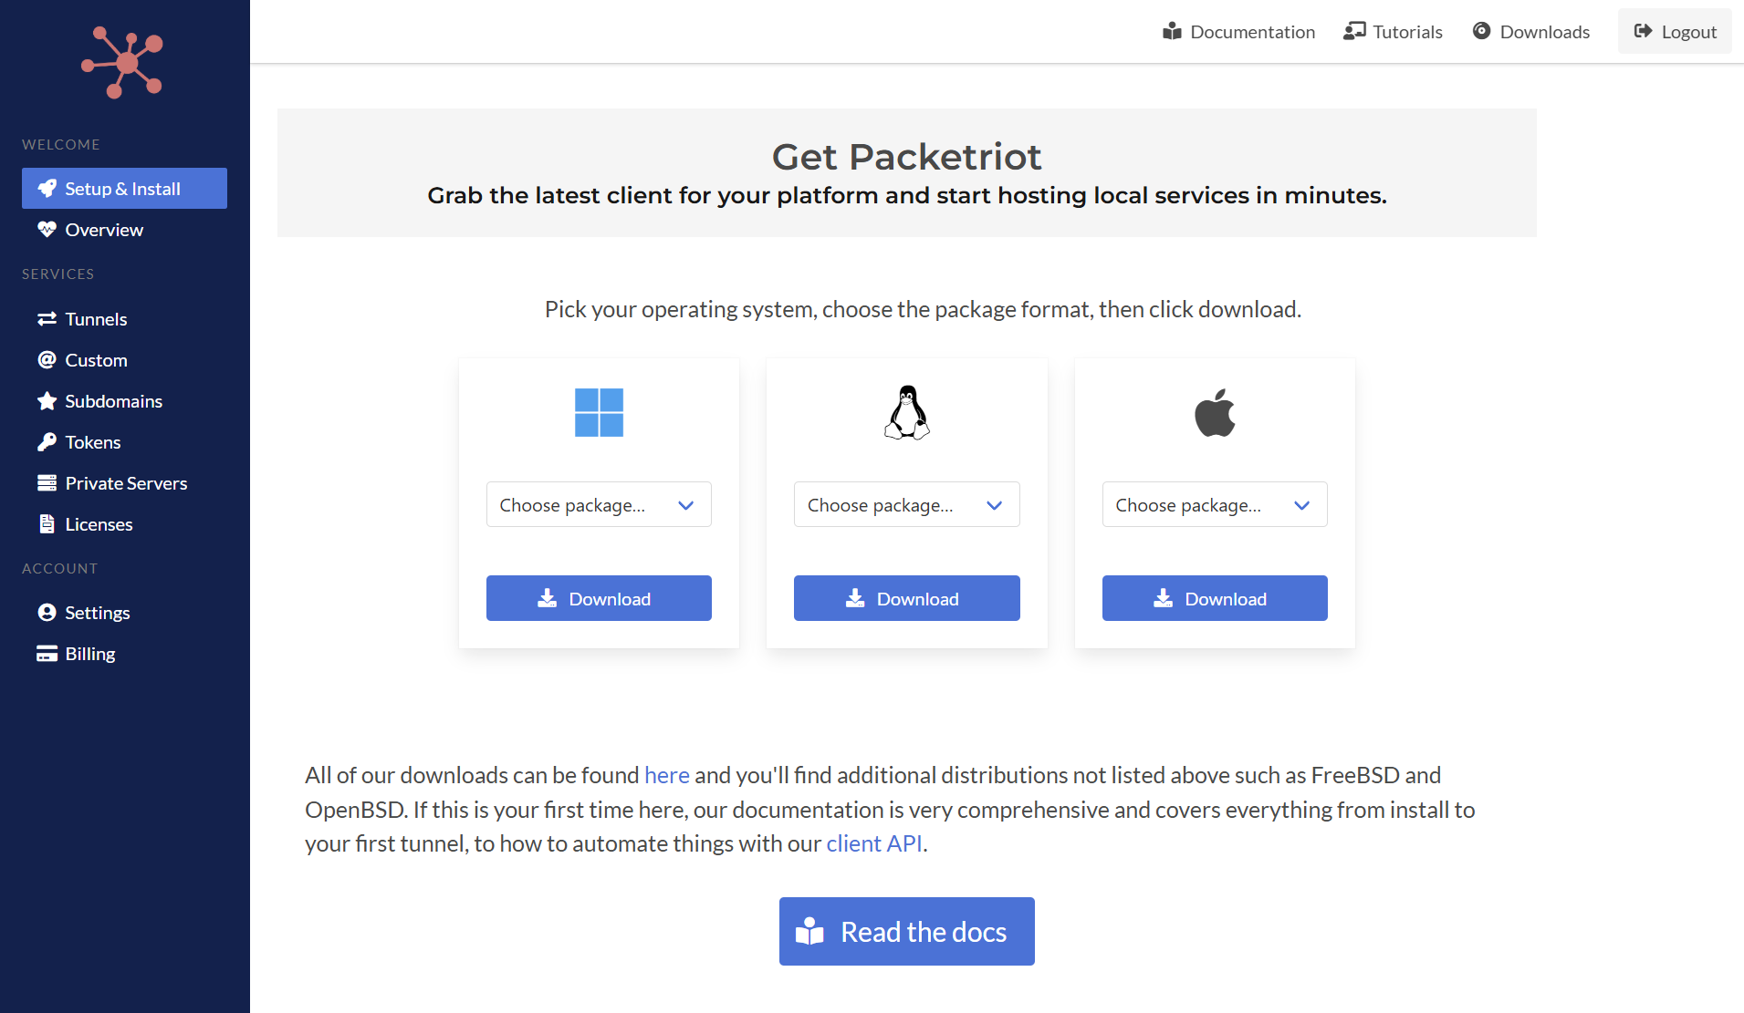
Task: Click the Subdomains star icon
Action: 47,401
